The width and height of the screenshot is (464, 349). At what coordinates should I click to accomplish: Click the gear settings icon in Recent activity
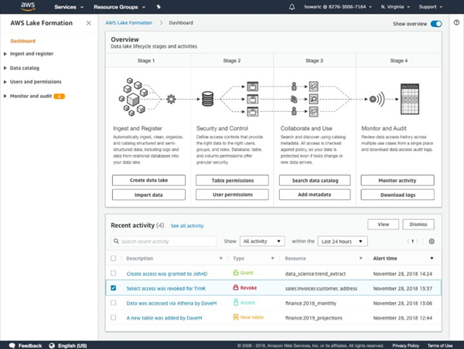[432, 242]
